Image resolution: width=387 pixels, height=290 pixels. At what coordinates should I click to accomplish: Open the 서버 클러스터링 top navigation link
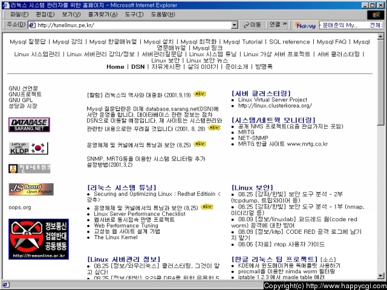pos(339,54)
